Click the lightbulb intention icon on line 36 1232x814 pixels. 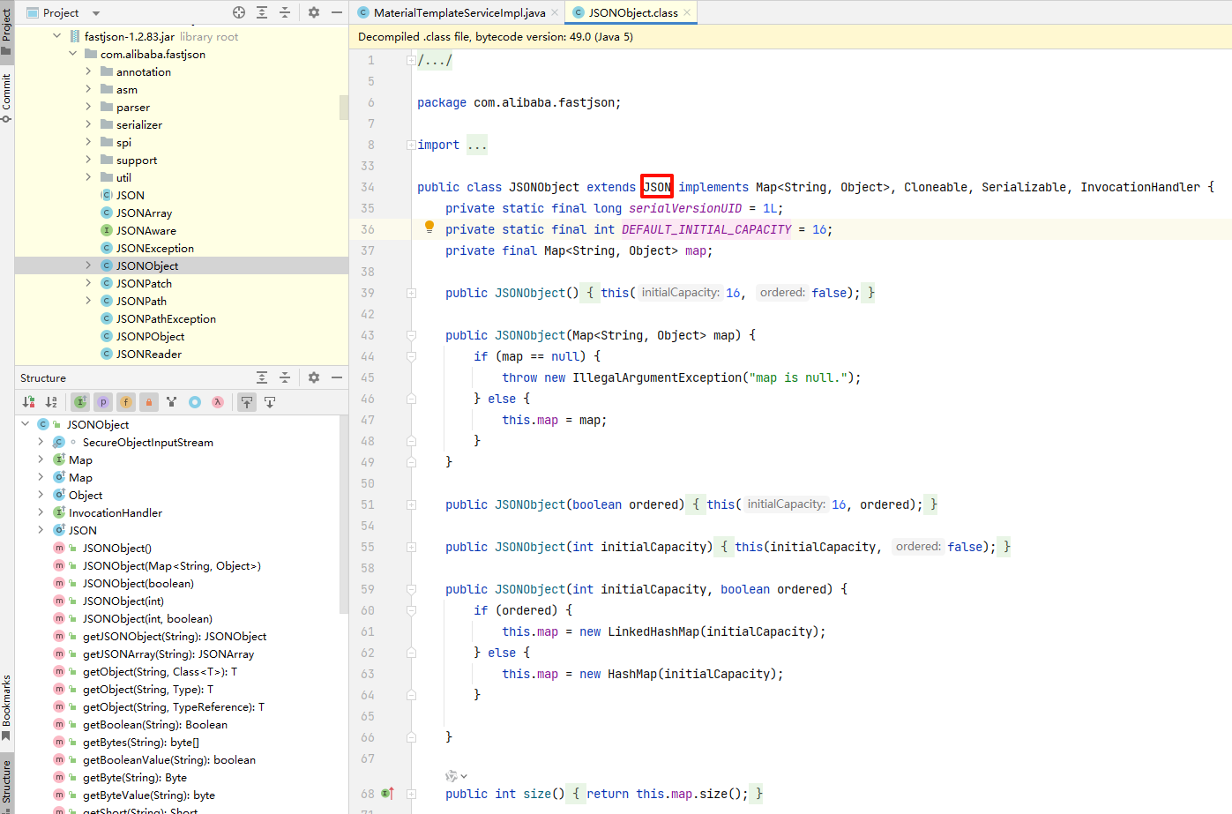(x=429, y=228)
